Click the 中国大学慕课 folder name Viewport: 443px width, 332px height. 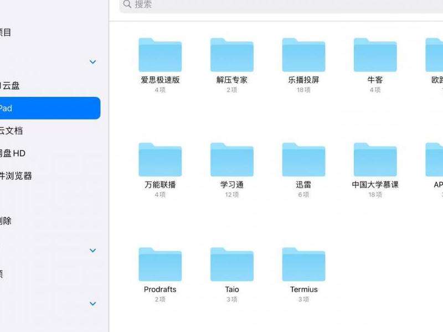[x=375, y=185]
